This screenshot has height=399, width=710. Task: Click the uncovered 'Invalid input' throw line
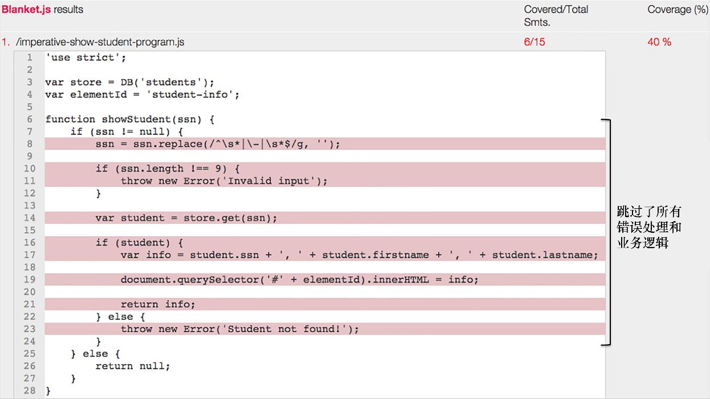pos(224,181)
